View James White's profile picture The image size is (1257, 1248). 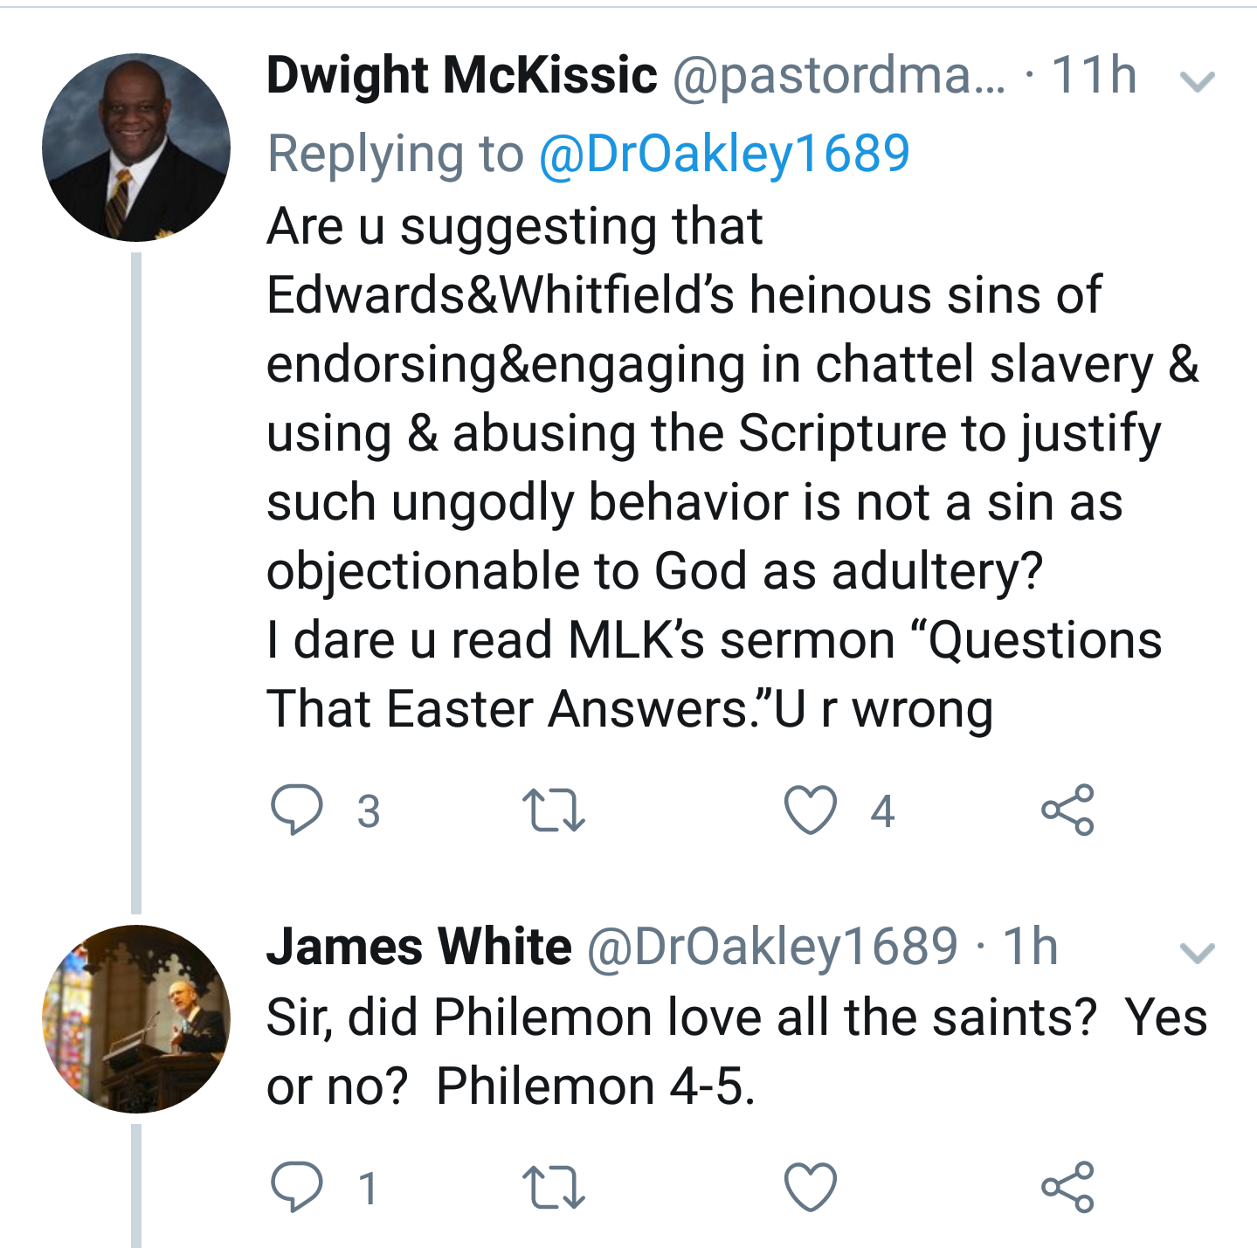click(136, 1018)
